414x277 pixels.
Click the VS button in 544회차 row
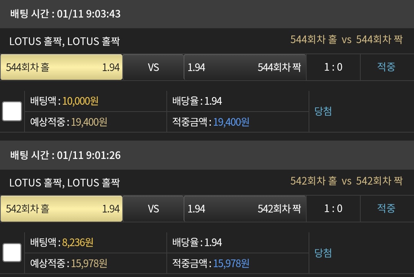tap(153, 67)
